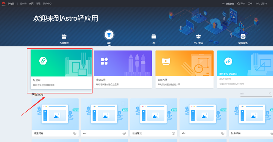273x142 pixels.
Task: Click the text 帮助您快速创建轻应用
Action: tap(44, 85)
